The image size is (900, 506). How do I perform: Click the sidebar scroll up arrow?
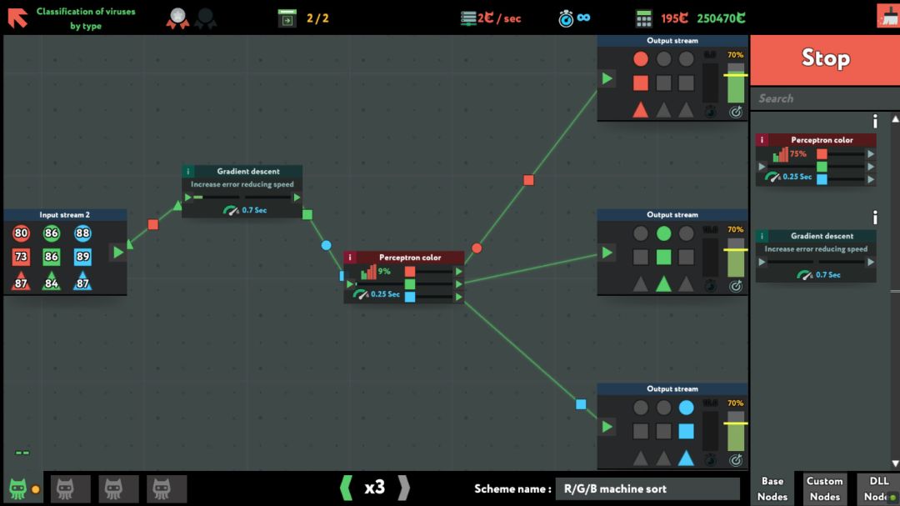click(x=895, y=119)
